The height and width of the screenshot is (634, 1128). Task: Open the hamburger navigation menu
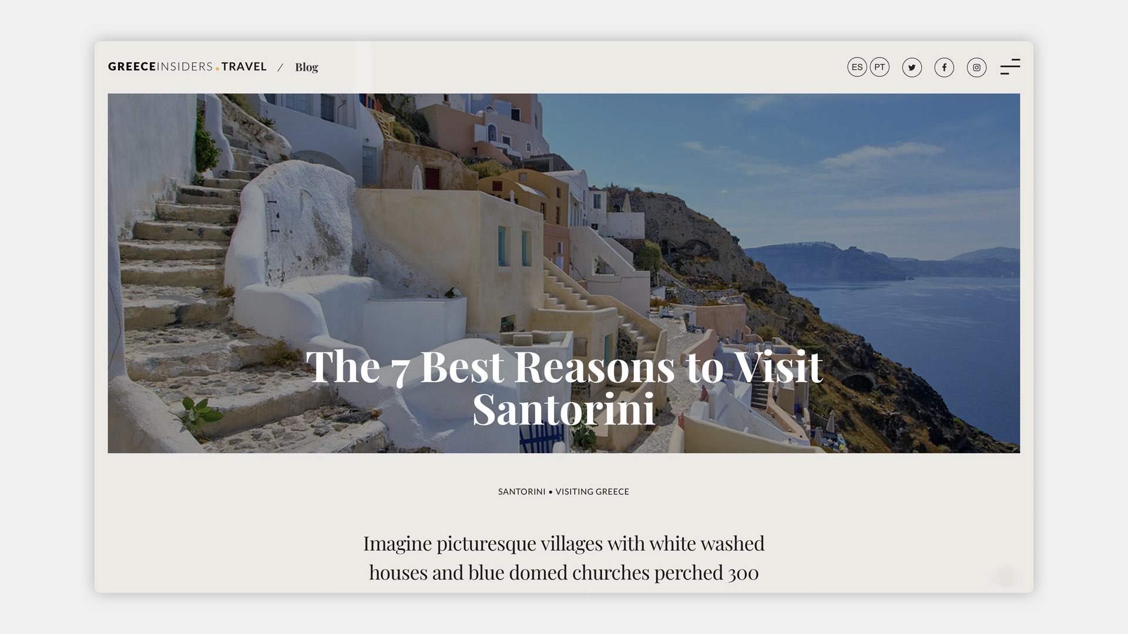1010,67
